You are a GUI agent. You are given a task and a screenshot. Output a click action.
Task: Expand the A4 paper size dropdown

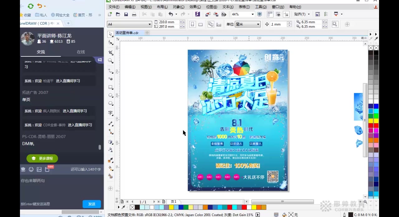point(150,24)
